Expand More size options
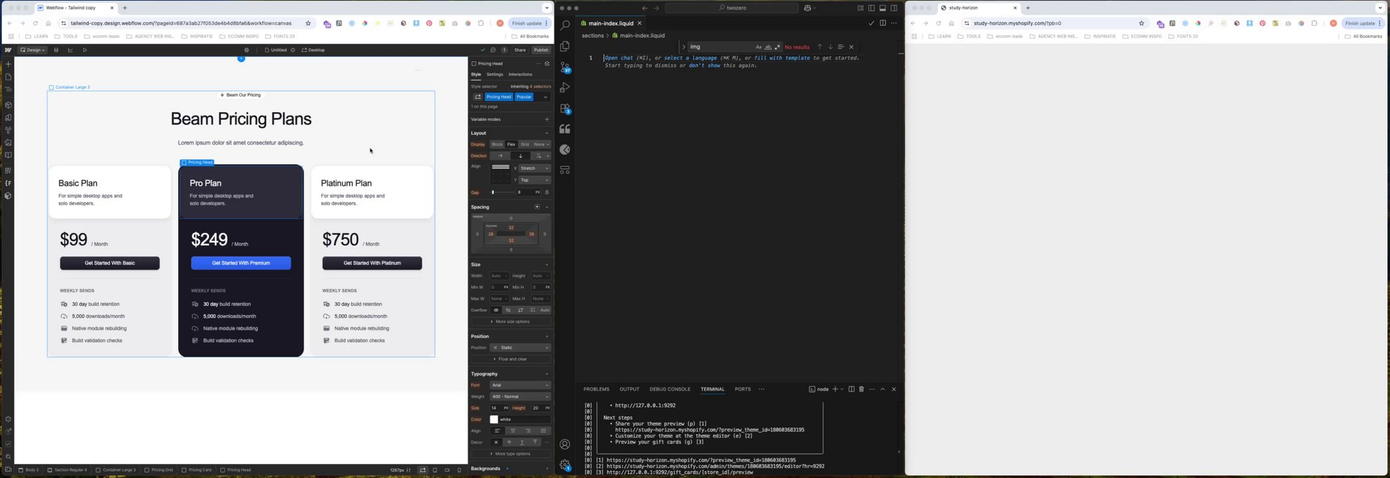 click(x=511, y=321)
